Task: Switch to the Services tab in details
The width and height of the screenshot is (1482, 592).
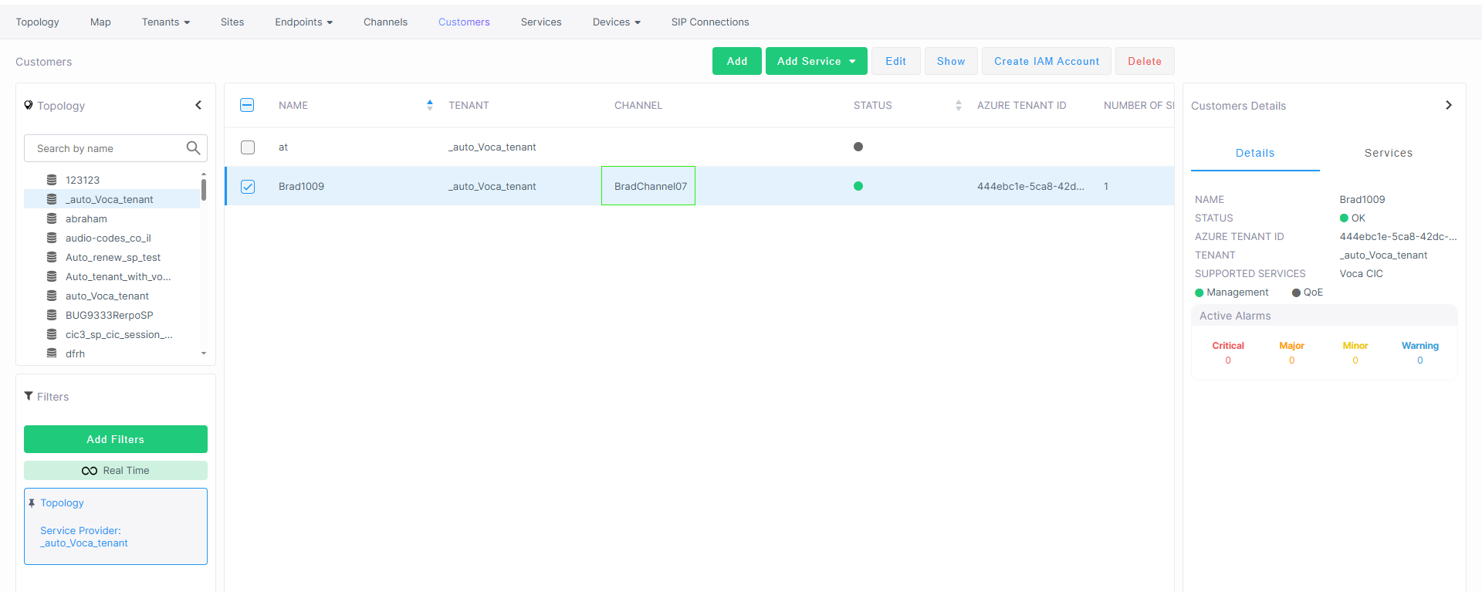Action: pos(1388,153)
